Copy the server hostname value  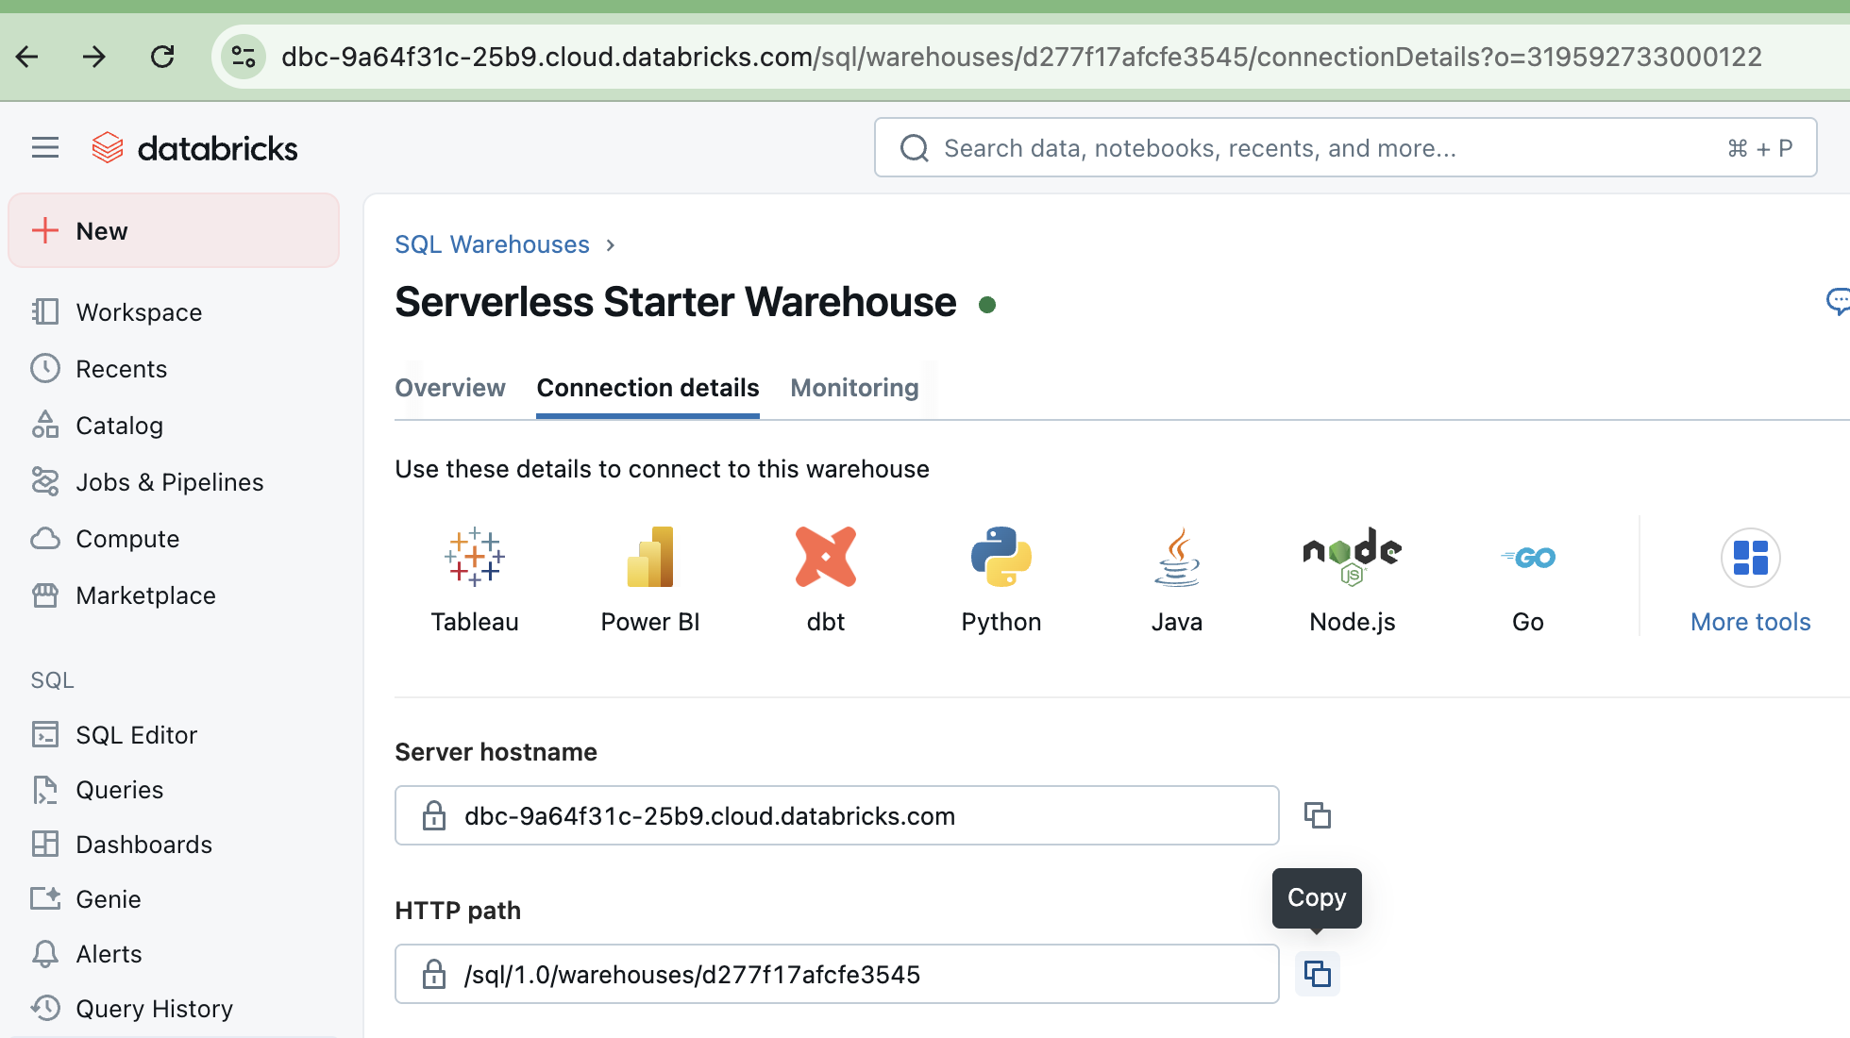pos(1318,815)
